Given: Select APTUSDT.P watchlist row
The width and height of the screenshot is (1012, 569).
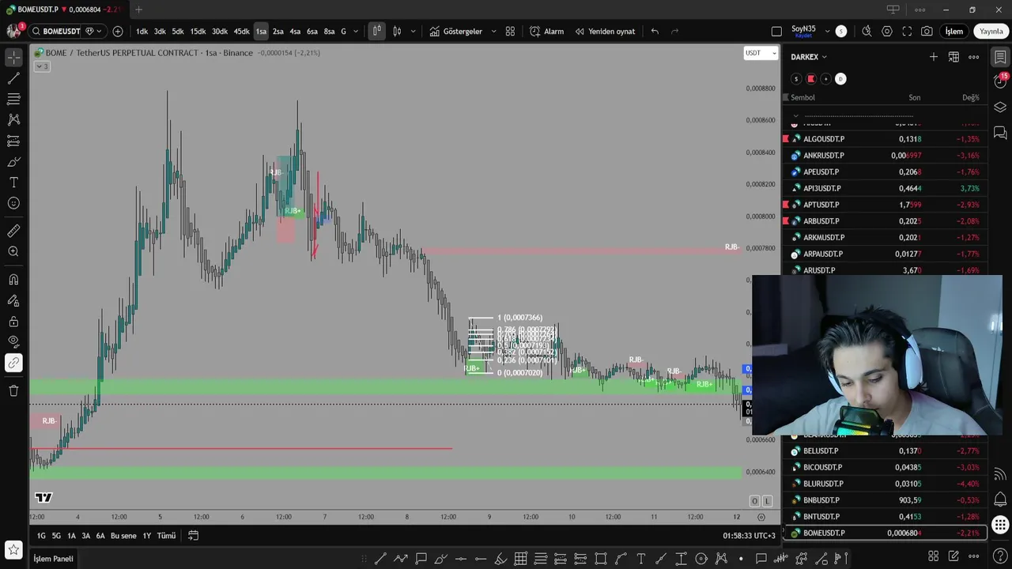Looking at the screenshot, I should pyautogui.click(x=885, y=205).
